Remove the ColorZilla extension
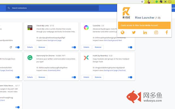Viewport: 175px width, 109px height. click(x=98, y=47)
